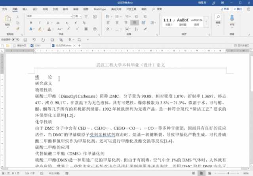Open the MathType ribbon tab
253x176 pixels.
(100, 9)
